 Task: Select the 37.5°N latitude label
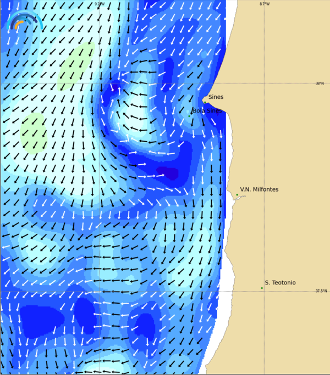click(321, 291)
